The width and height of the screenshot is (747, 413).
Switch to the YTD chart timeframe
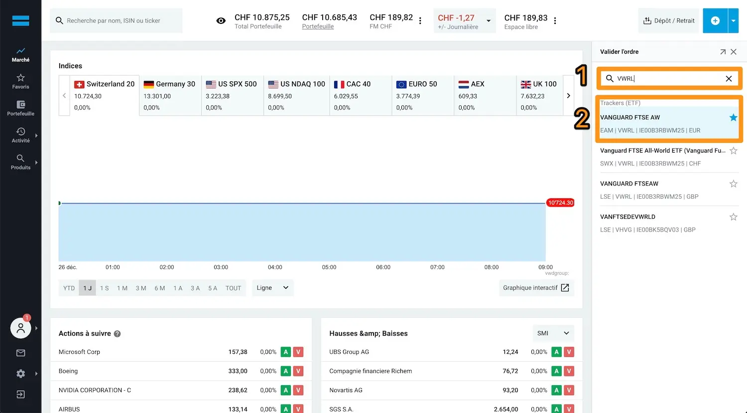pyautogui.click(x=69, y=288)
